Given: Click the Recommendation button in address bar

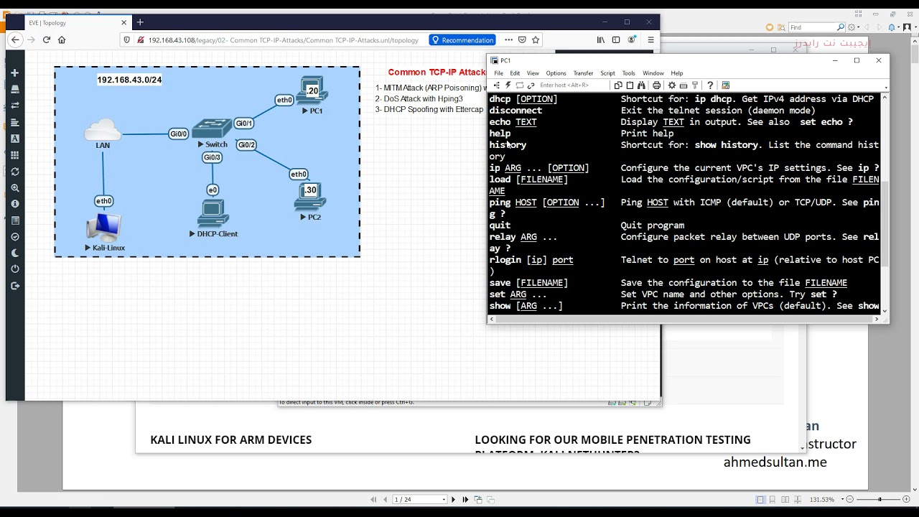Looking at the screenshot, I should 462,40.
